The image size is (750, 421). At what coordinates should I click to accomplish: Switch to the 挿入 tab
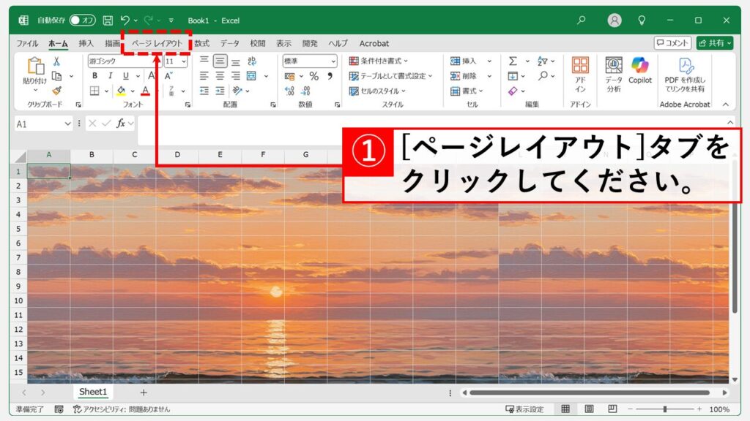(86, 43)
